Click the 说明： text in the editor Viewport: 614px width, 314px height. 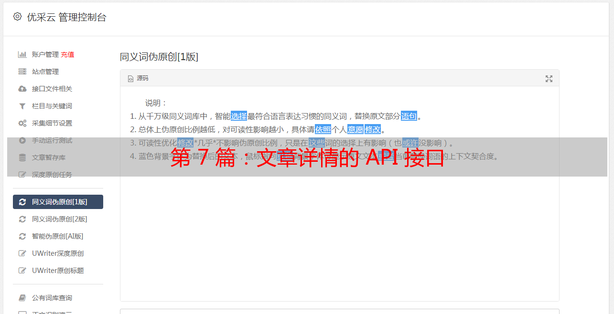click(156, 103)
